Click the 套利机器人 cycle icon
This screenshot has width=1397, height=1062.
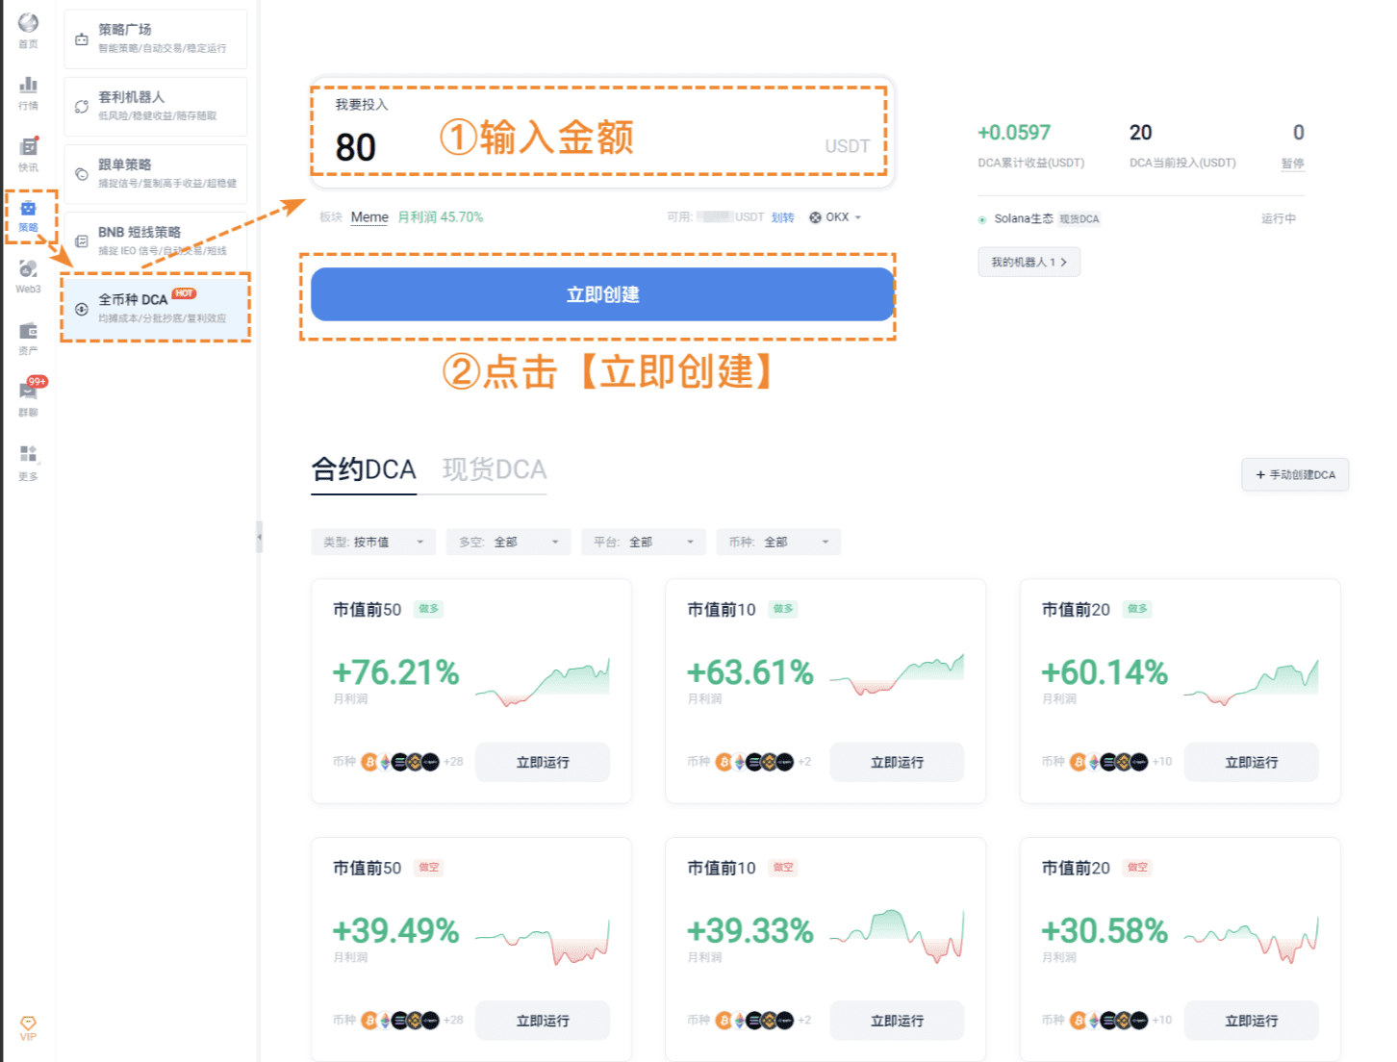pyautogui.click(x=82, y=107)
